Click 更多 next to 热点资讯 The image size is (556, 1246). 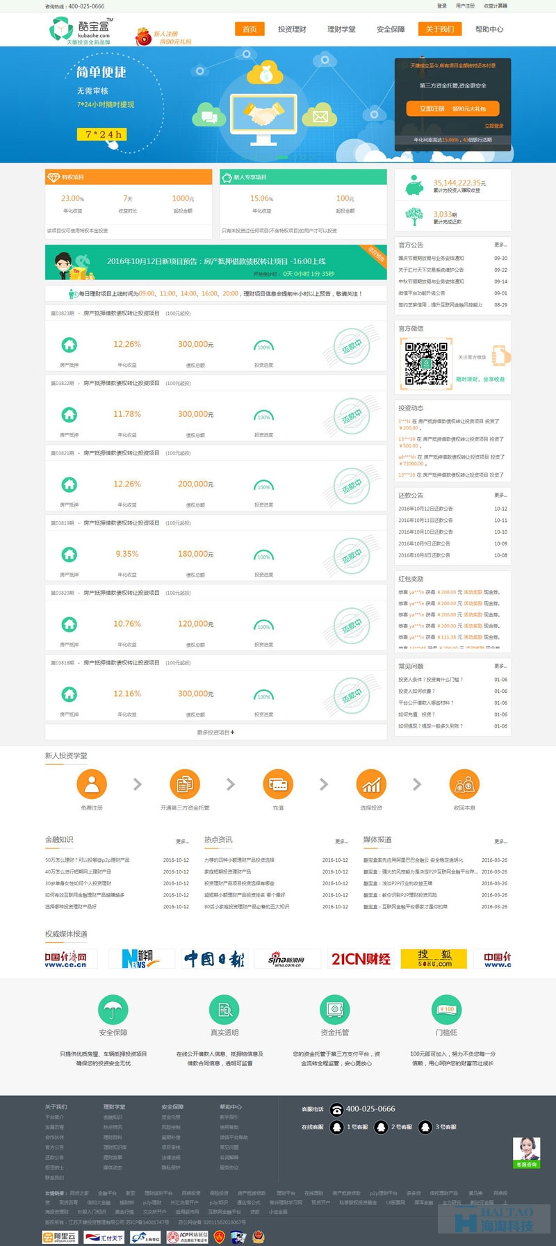[x=341, y=842]
